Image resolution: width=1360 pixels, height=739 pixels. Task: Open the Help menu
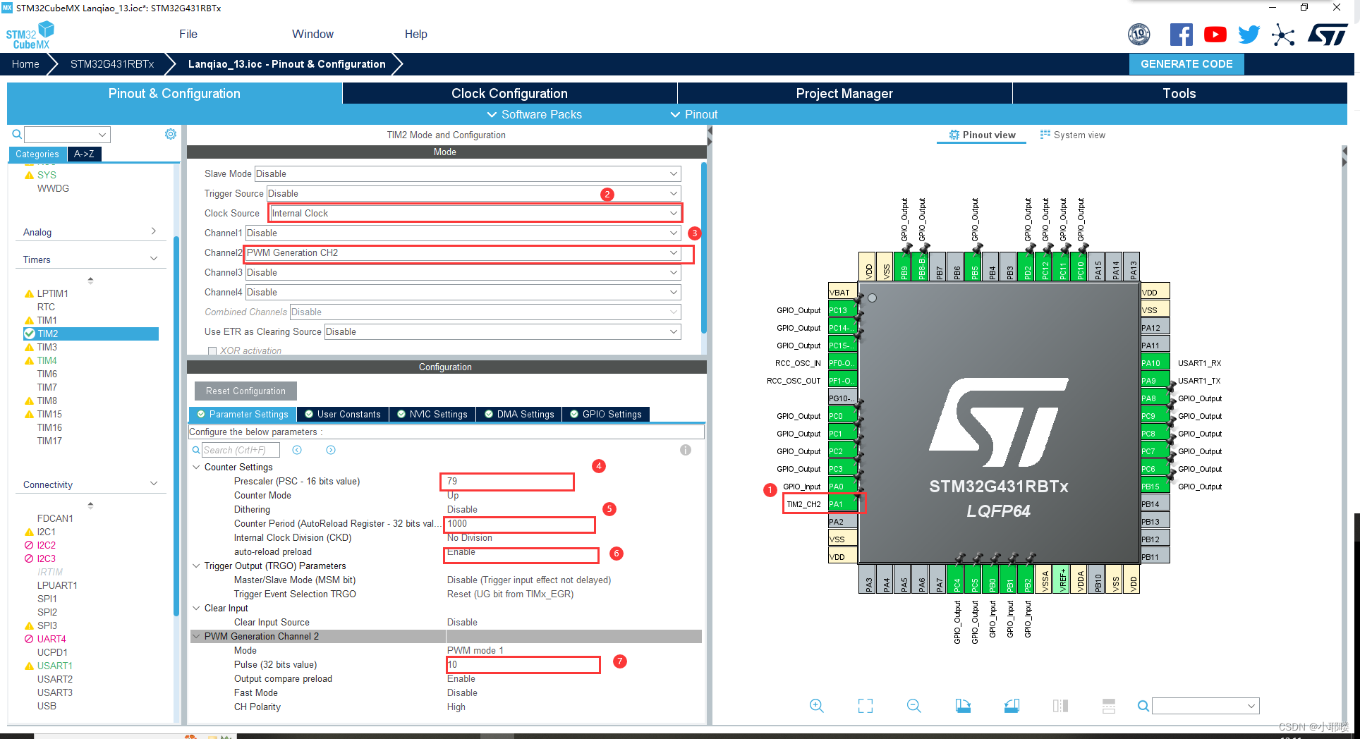(x=415, y=34)
